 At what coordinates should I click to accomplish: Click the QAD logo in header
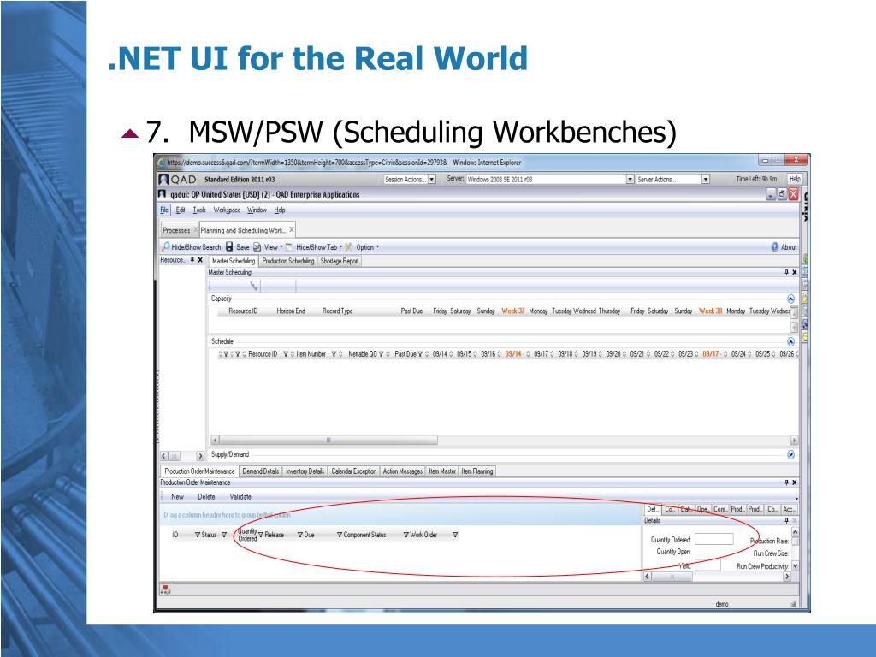tap(177, 180)
